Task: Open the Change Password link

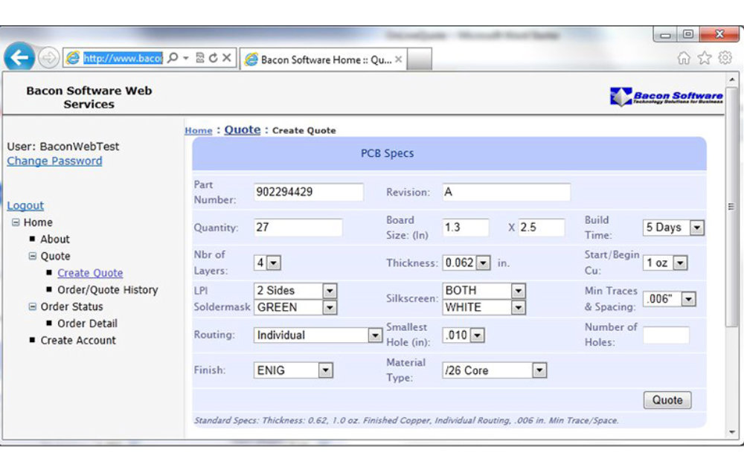Action: coord(54,161)
